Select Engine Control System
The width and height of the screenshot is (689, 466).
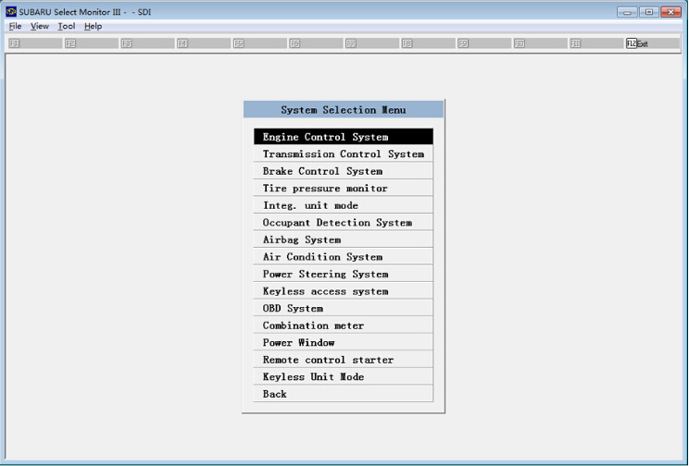[344, 137]
